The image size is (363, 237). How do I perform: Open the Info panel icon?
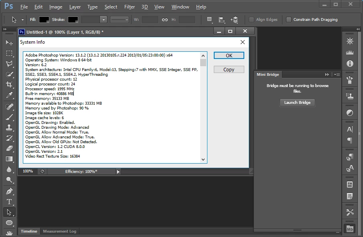[350, 63]
